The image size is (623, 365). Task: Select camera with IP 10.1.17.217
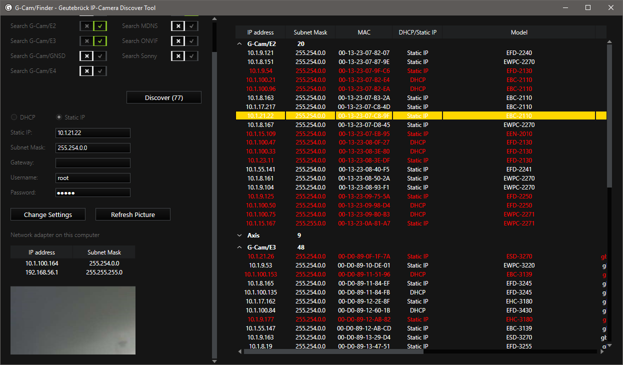[260, 107]
